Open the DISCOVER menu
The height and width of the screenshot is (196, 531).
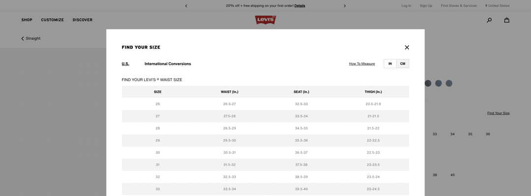(x=82, y=20)
